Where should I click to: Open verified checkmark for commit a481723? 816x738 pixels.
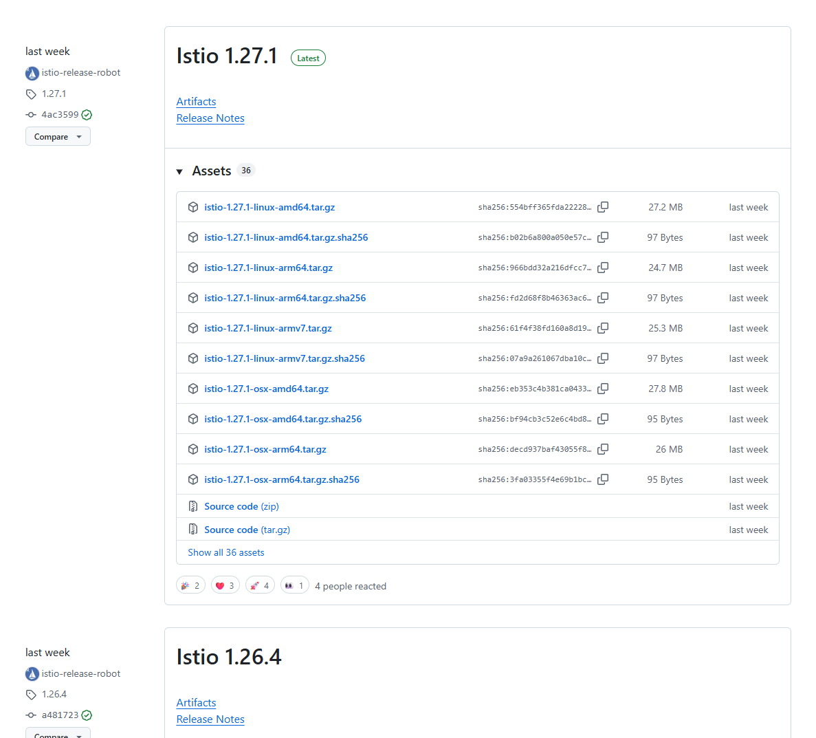pyautogui.click(x=87, y=715)
